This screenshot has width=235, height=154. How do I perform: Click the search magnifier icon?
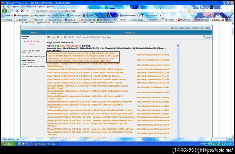tap(231, 11)
